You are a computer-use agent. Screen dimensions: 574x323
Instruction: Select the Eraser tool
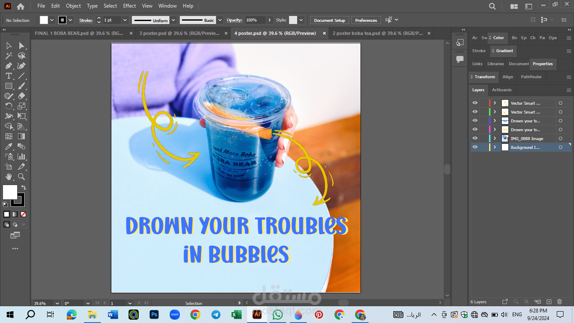point(22,96)
